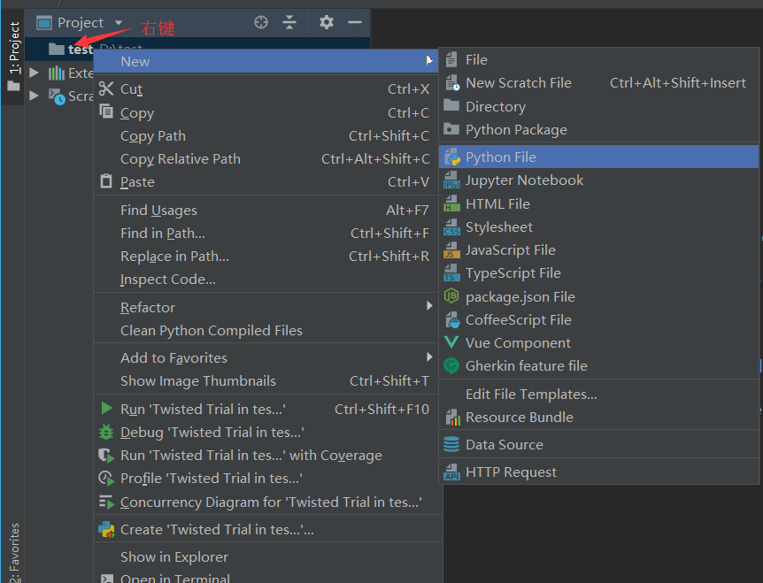763x583 pixels.
Task: Open Project panel settings gear
Action: [x=327, y=22]
